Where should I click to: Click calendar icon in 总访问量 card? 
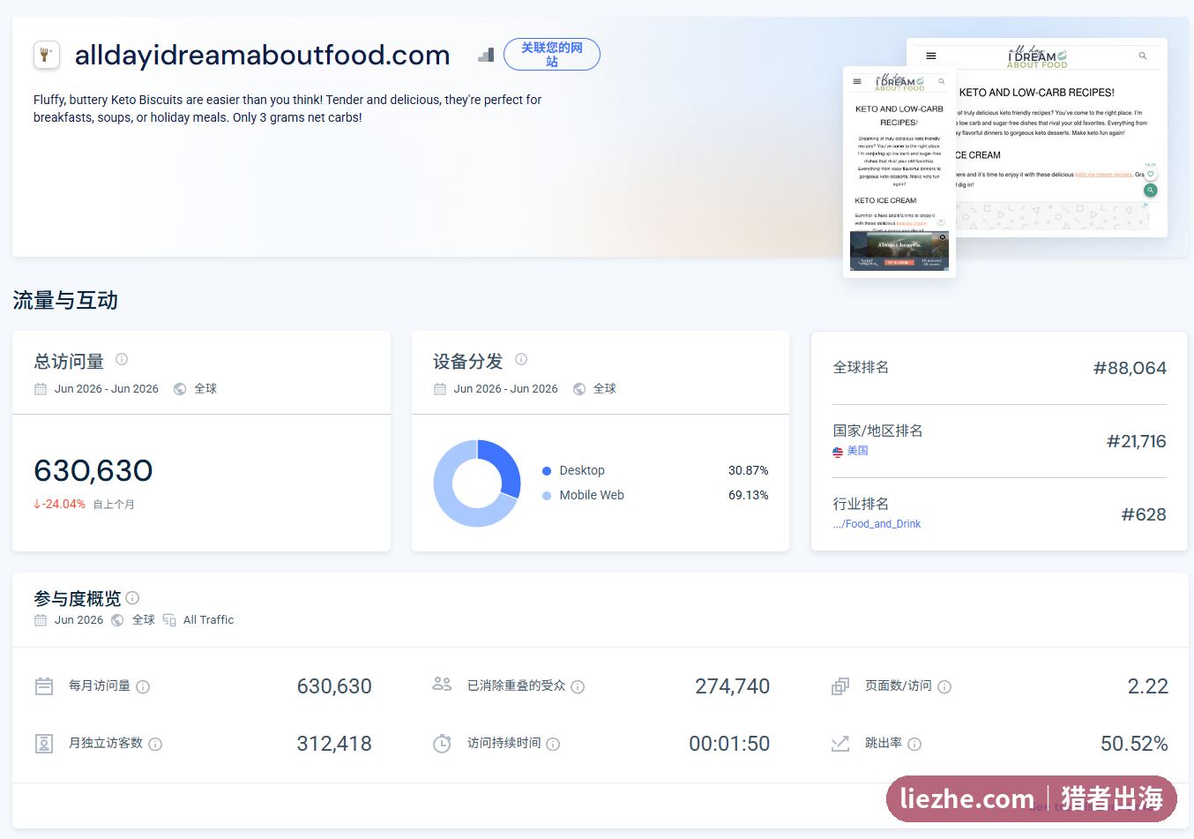[41, 389]
